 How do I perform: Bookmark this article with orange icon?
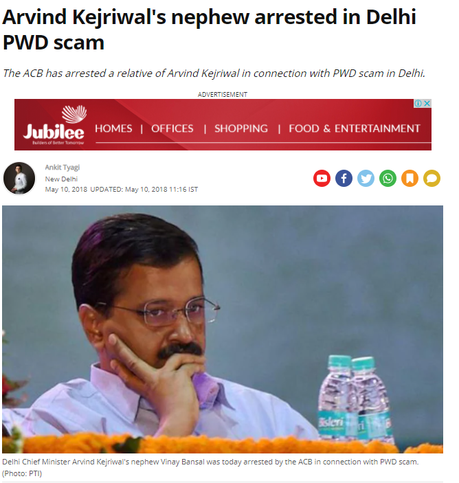[x=410, y=178]
